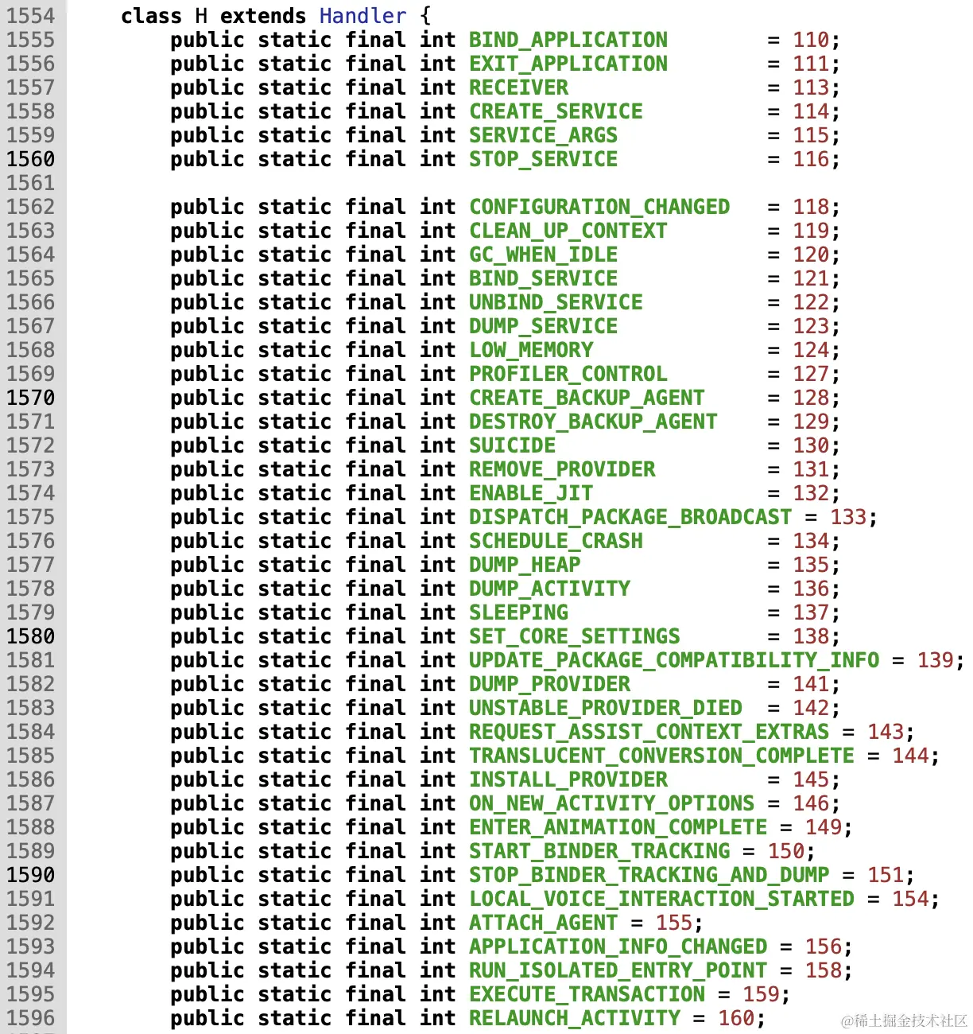Click APPLICATION_INFO_CHANGED constant
The width and height of the screenshot is (973, 1034).
pyautogui.click(x=618, y=947)
